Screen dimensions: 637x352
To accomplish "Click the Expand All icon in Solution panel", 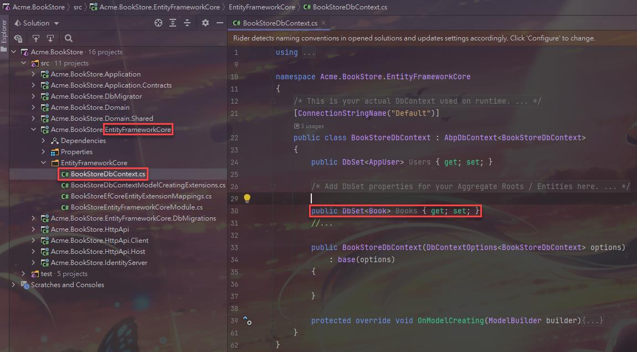I will pyautogui.click(x=173, y=23).
